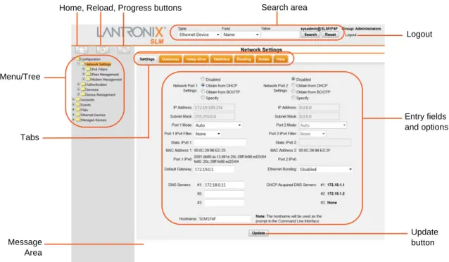Click the Network Settings folder icon
Image resolution: width=449 pixels, height=262 pixels.
83,64
